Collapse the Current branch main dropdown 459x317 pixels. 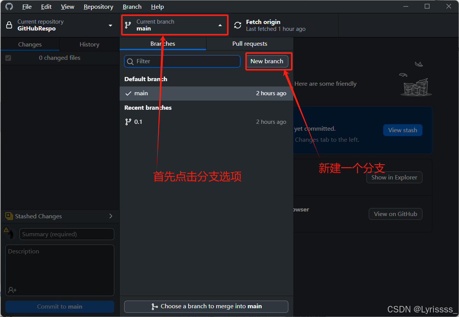click(175, 25)
